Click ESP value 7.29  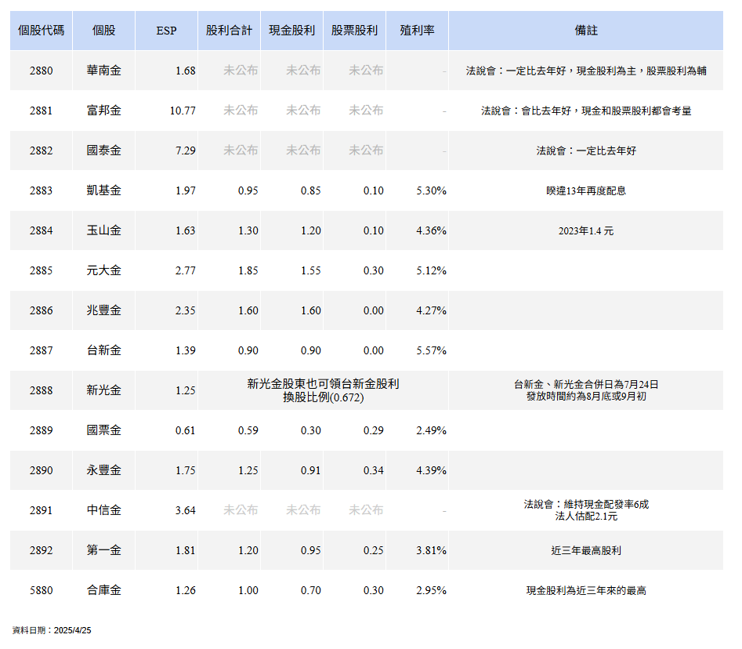[x=186, y=151]
